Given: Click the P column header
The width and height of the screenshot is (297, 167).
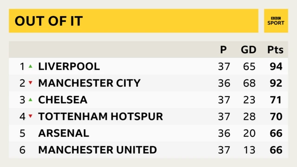Looking at the screenshot, I should point(224,50).
